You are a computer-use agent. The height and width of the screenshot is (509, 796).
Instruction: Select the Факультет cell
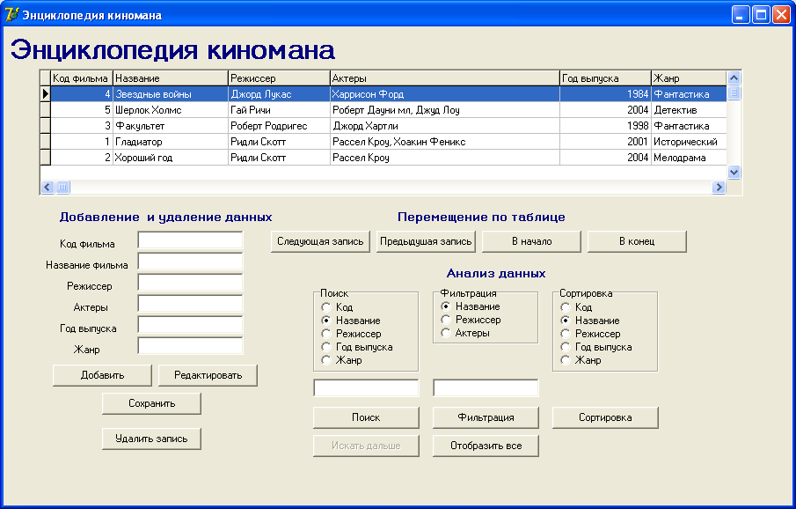point(171,126)
